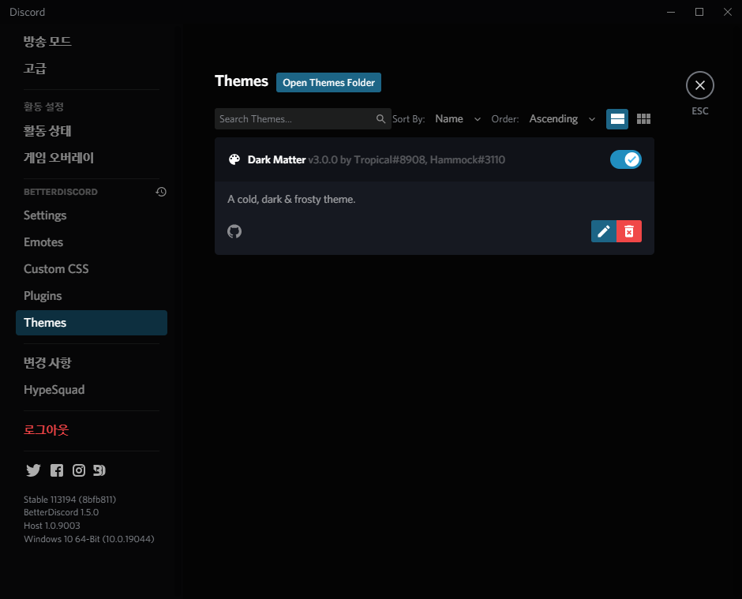Screen dimensions: 742x599
Task: Open the 게임 오버레이 settings
Action: click(x=92, y=158)
